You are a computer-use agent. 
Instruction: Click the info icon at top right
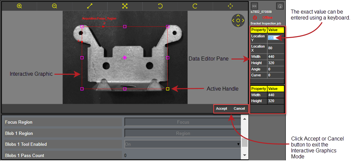pyautogui.click(x=280, y=6)
